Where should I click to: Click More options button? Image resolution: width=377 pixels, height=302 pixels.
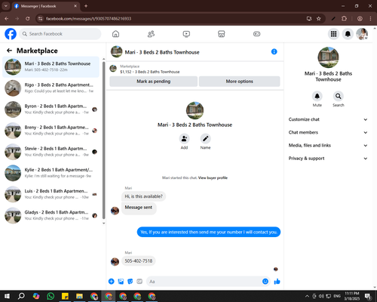[x=239, y=82]
